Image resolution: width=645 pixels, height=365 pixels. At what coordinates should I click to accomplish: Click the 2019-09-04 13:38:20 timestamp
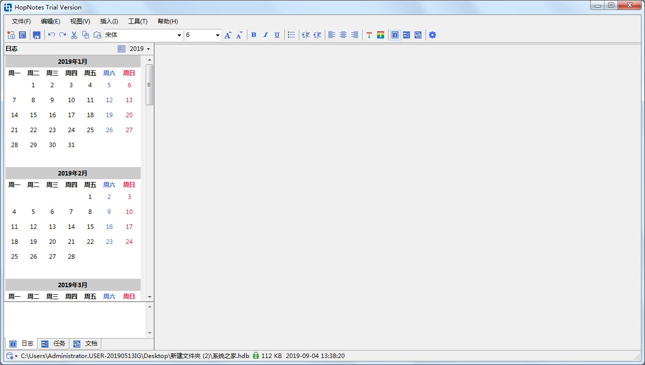pyautogui.click(x=315, y=356)
